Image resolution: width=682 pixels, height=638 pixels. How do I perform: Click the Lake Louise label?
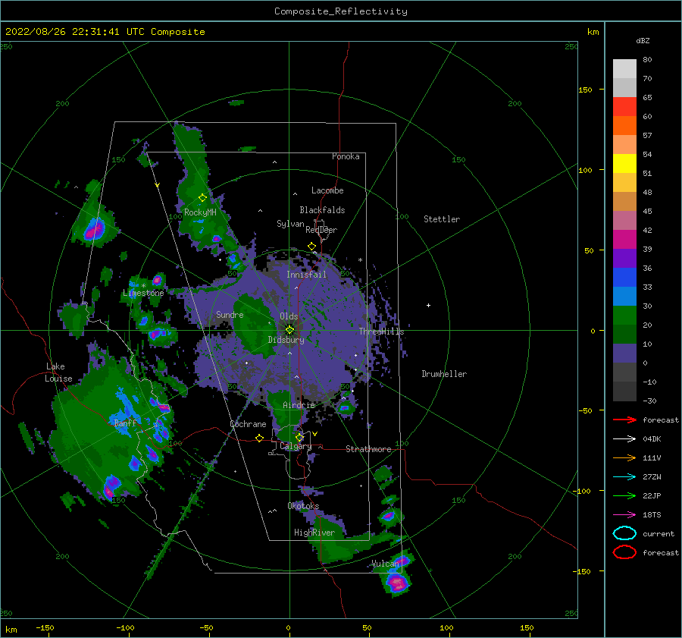pyautogui.click(x=58, y=372)
